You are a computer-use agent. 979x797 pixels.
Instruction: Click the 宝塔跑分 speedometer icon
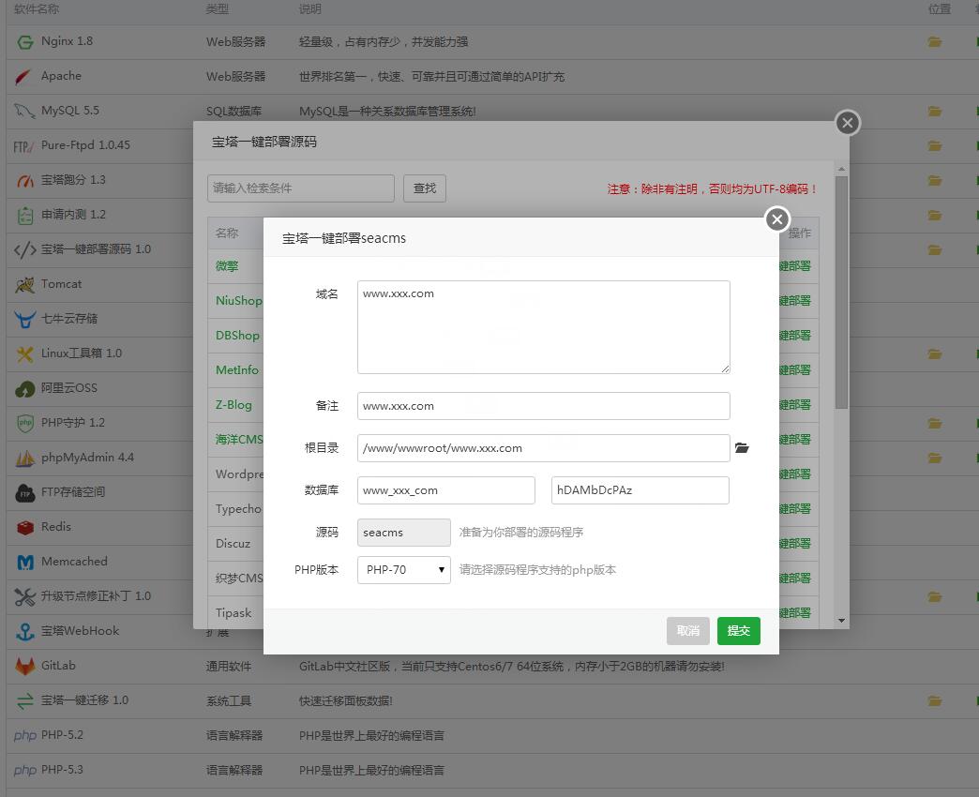[25, 181]
